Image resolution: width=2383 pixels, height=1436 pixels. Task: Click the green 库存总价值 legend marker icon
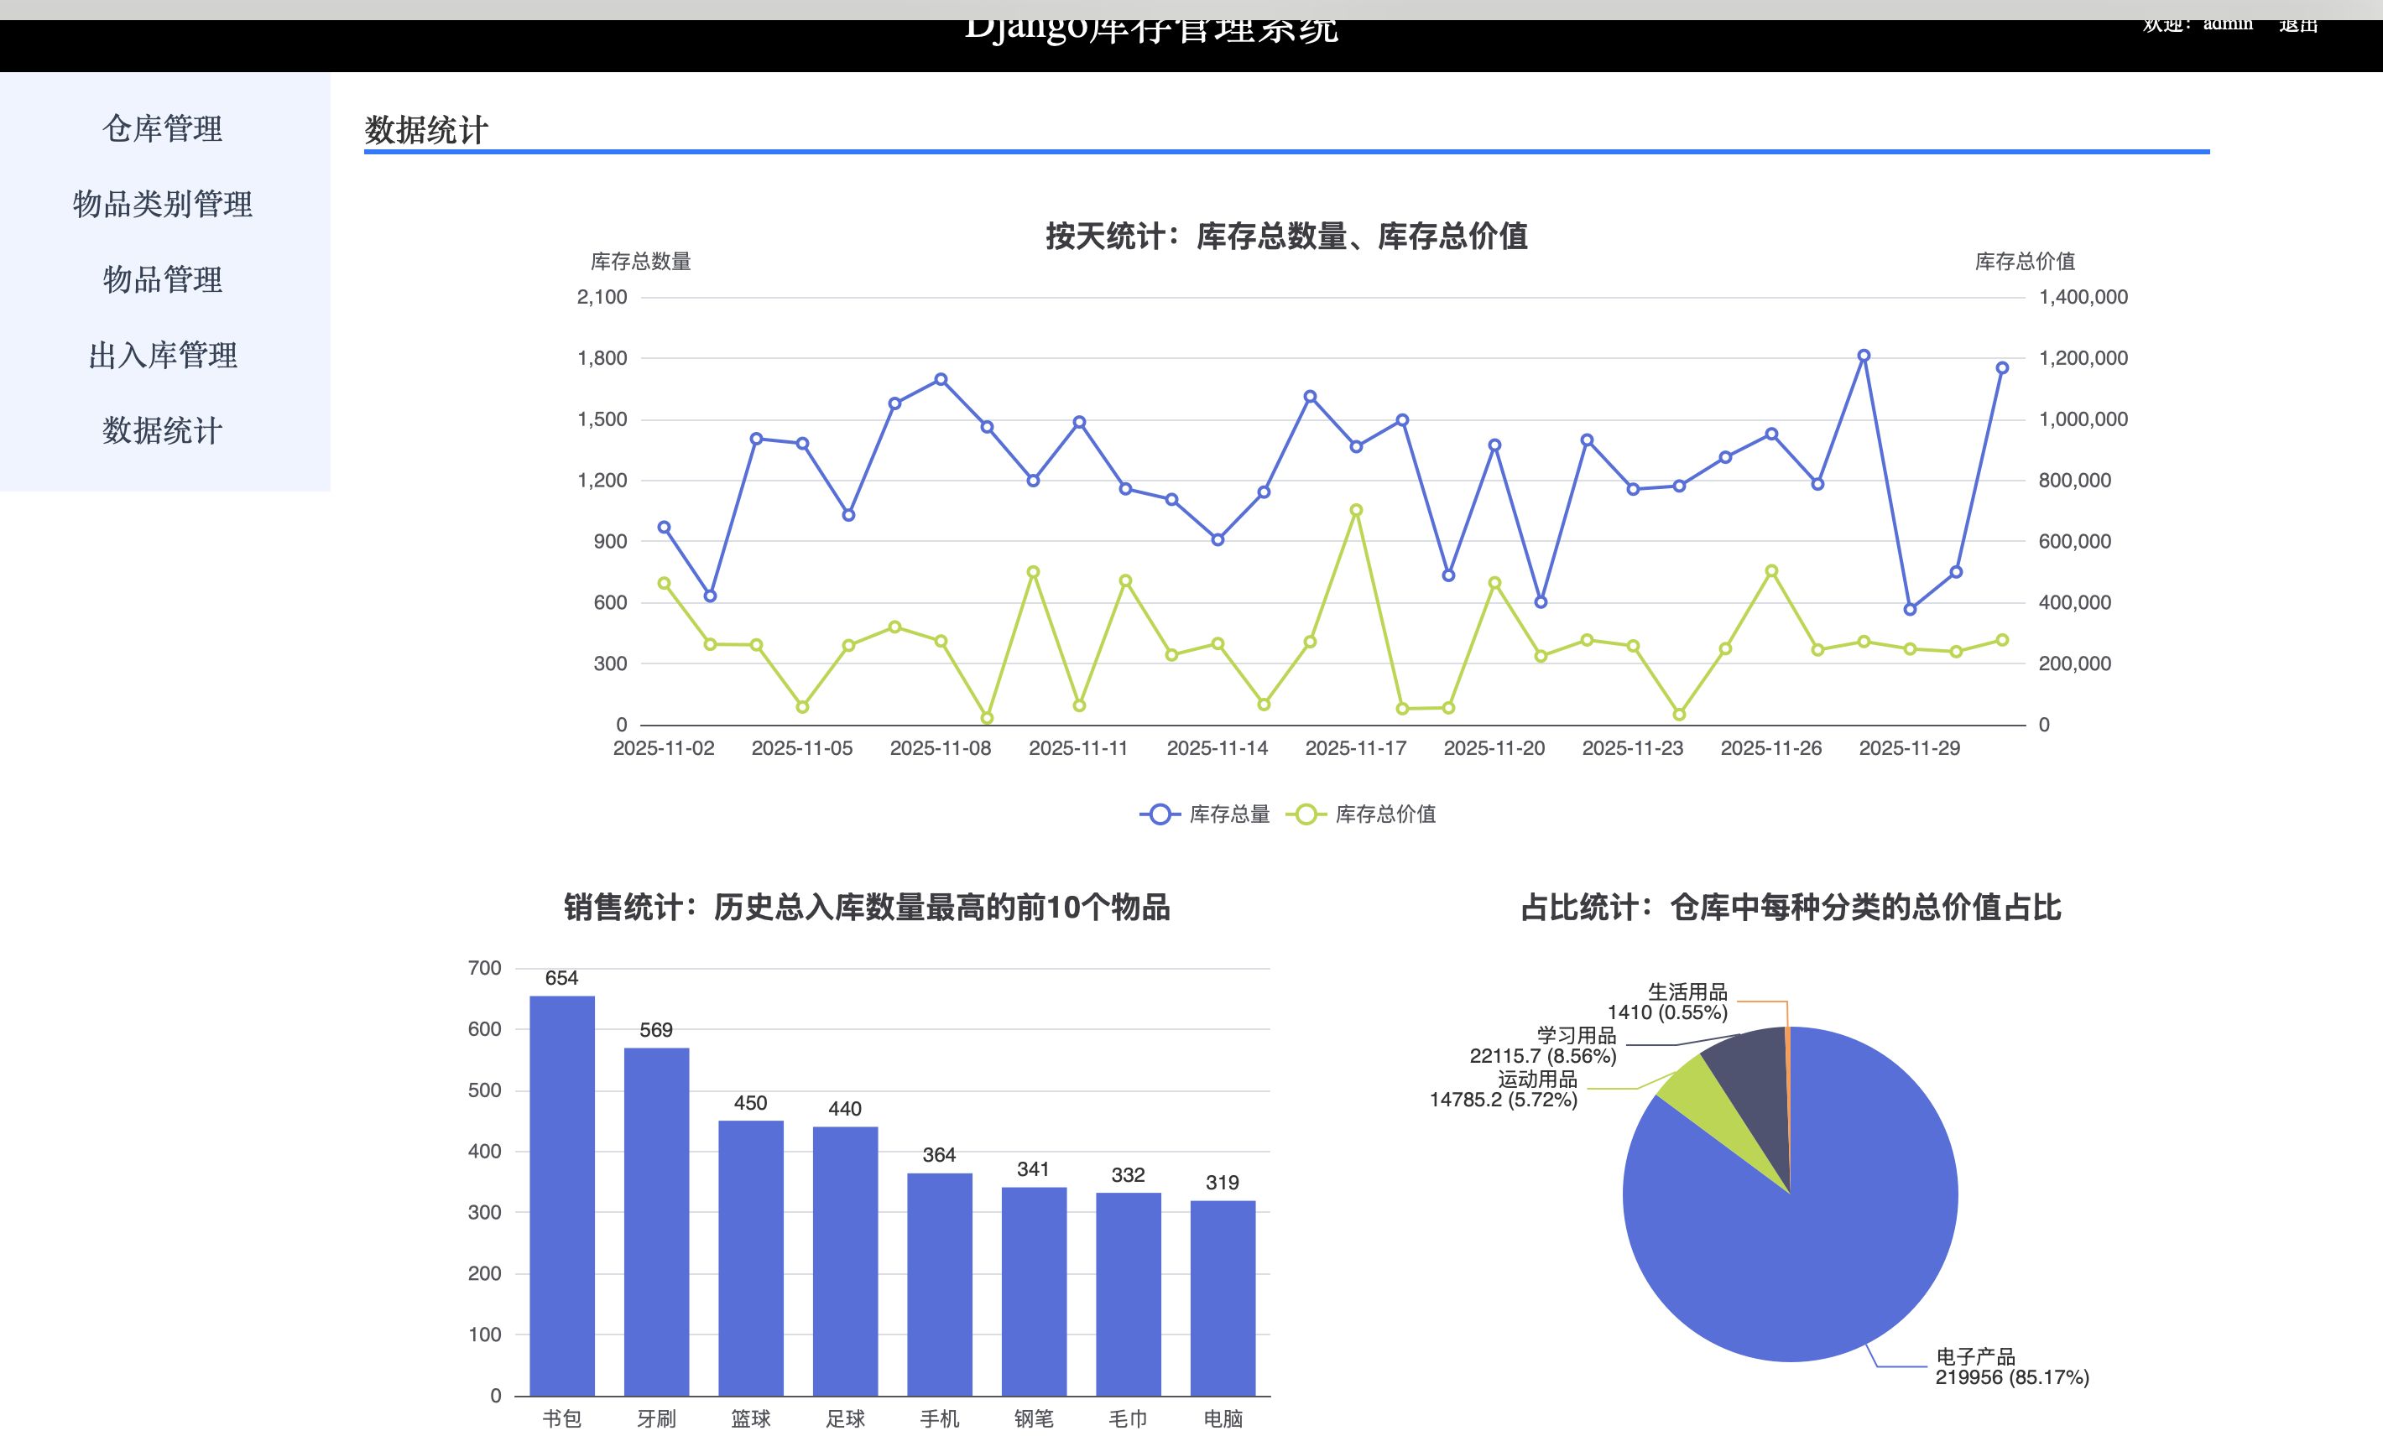(1306, 814)
